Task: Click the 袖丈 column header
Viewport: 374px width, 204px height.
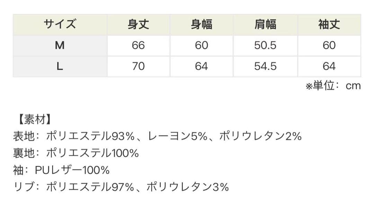Action: pos(329,25)
